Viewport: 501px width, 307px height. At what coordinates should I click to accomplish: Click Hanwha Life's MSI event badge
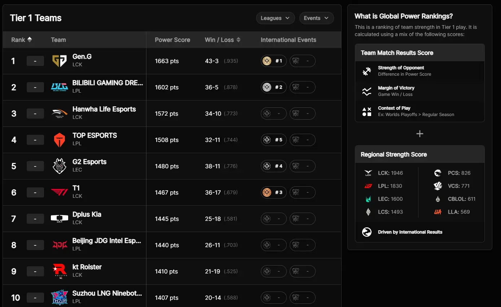click(274, 114)
